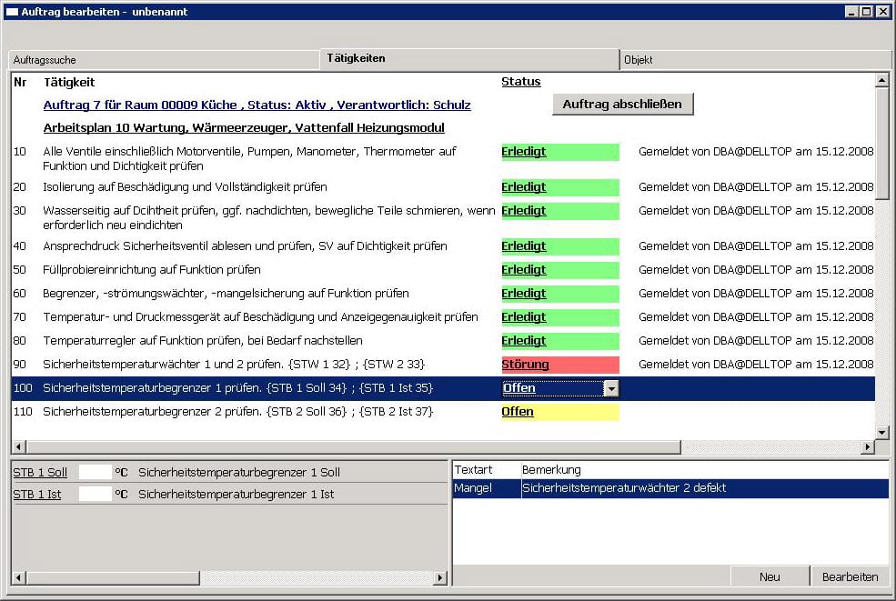Focus the STB 1 Soll temperature input field
896x601 pixels.
click(95, 473)
